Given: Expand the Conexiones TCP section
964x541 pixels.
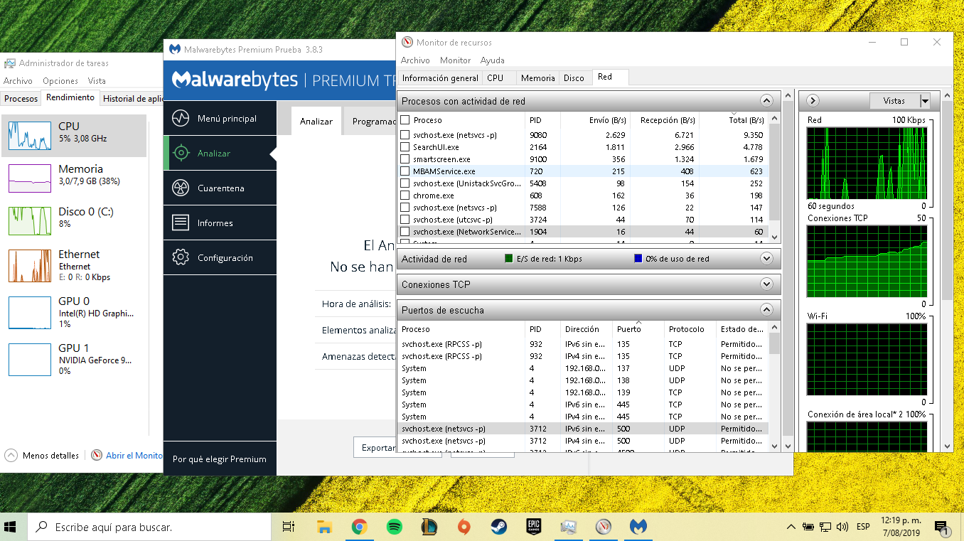Looking at the screenshot, I should (x=766, y=284).
